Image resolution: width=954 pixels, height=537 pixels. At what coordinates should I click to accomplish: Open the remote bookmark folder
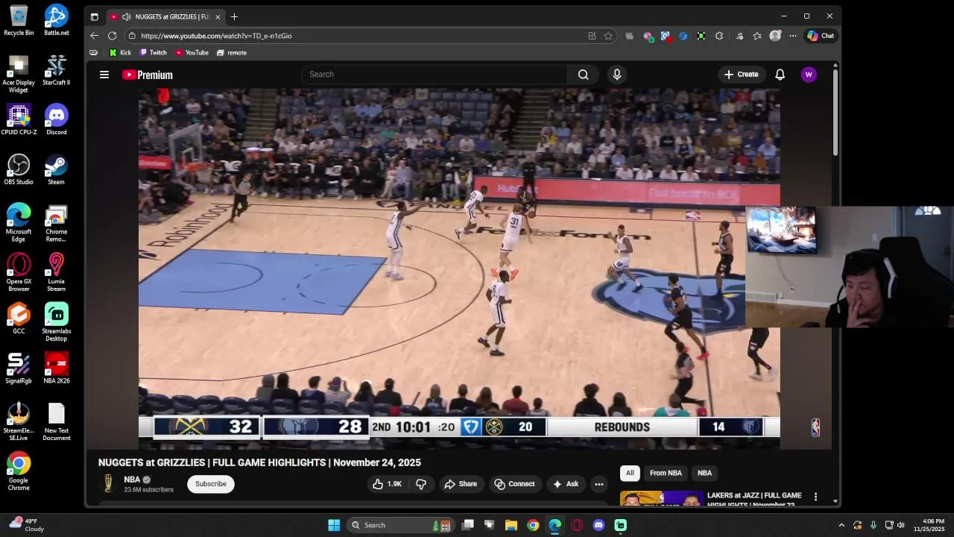point(232,53)
